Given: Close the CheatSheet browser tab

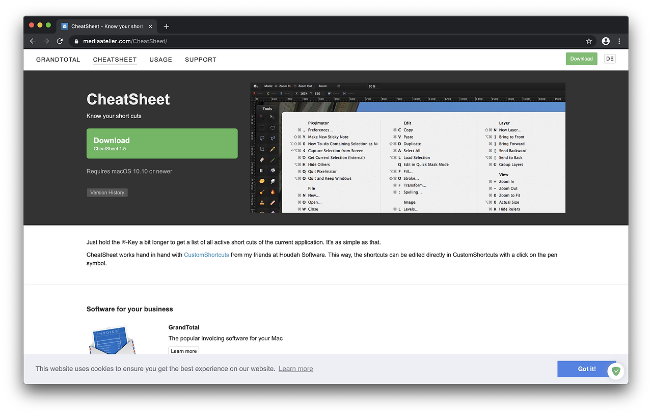Looking at the screenshot, I should pos(150,26).
